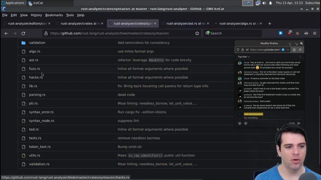321x180 pixels.
Task: Open the Edit menu
Action: 14,15
